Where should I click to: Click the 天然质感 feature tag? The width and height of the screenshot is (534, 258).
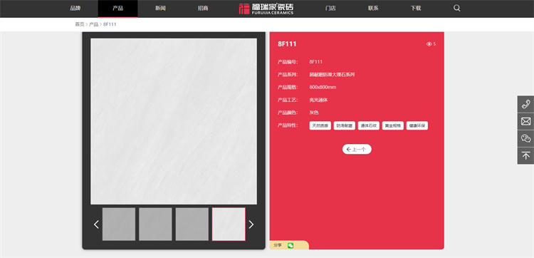tap(320, 125)
